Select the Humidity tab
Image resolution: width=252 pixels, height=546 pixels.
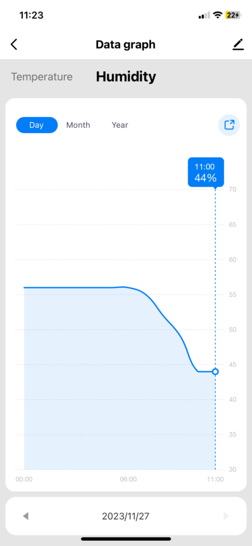coord(126,77)
